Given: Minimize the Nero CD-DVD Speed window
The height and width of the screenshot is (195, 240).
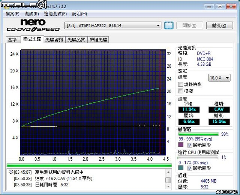Looking at the screenshot, I should [209, 7].
